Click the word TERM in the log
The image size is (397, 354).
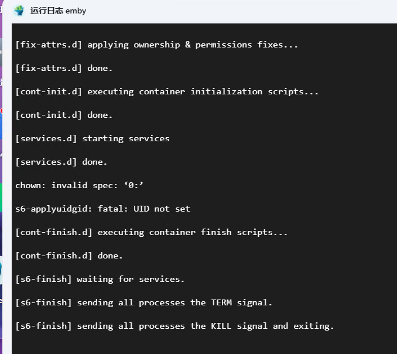click(x=221, y=302)
